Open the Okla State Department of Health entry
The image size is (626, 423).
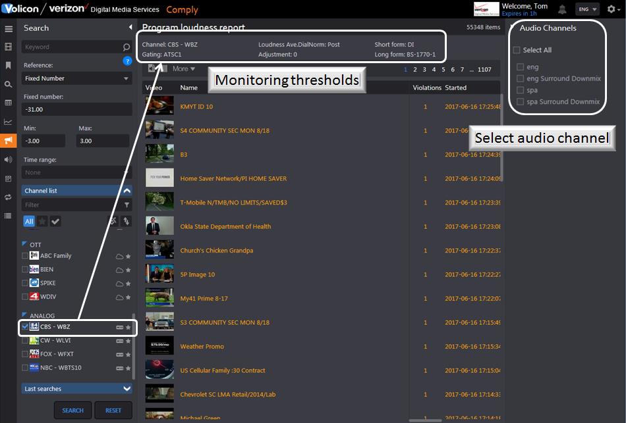coord(225,226)
